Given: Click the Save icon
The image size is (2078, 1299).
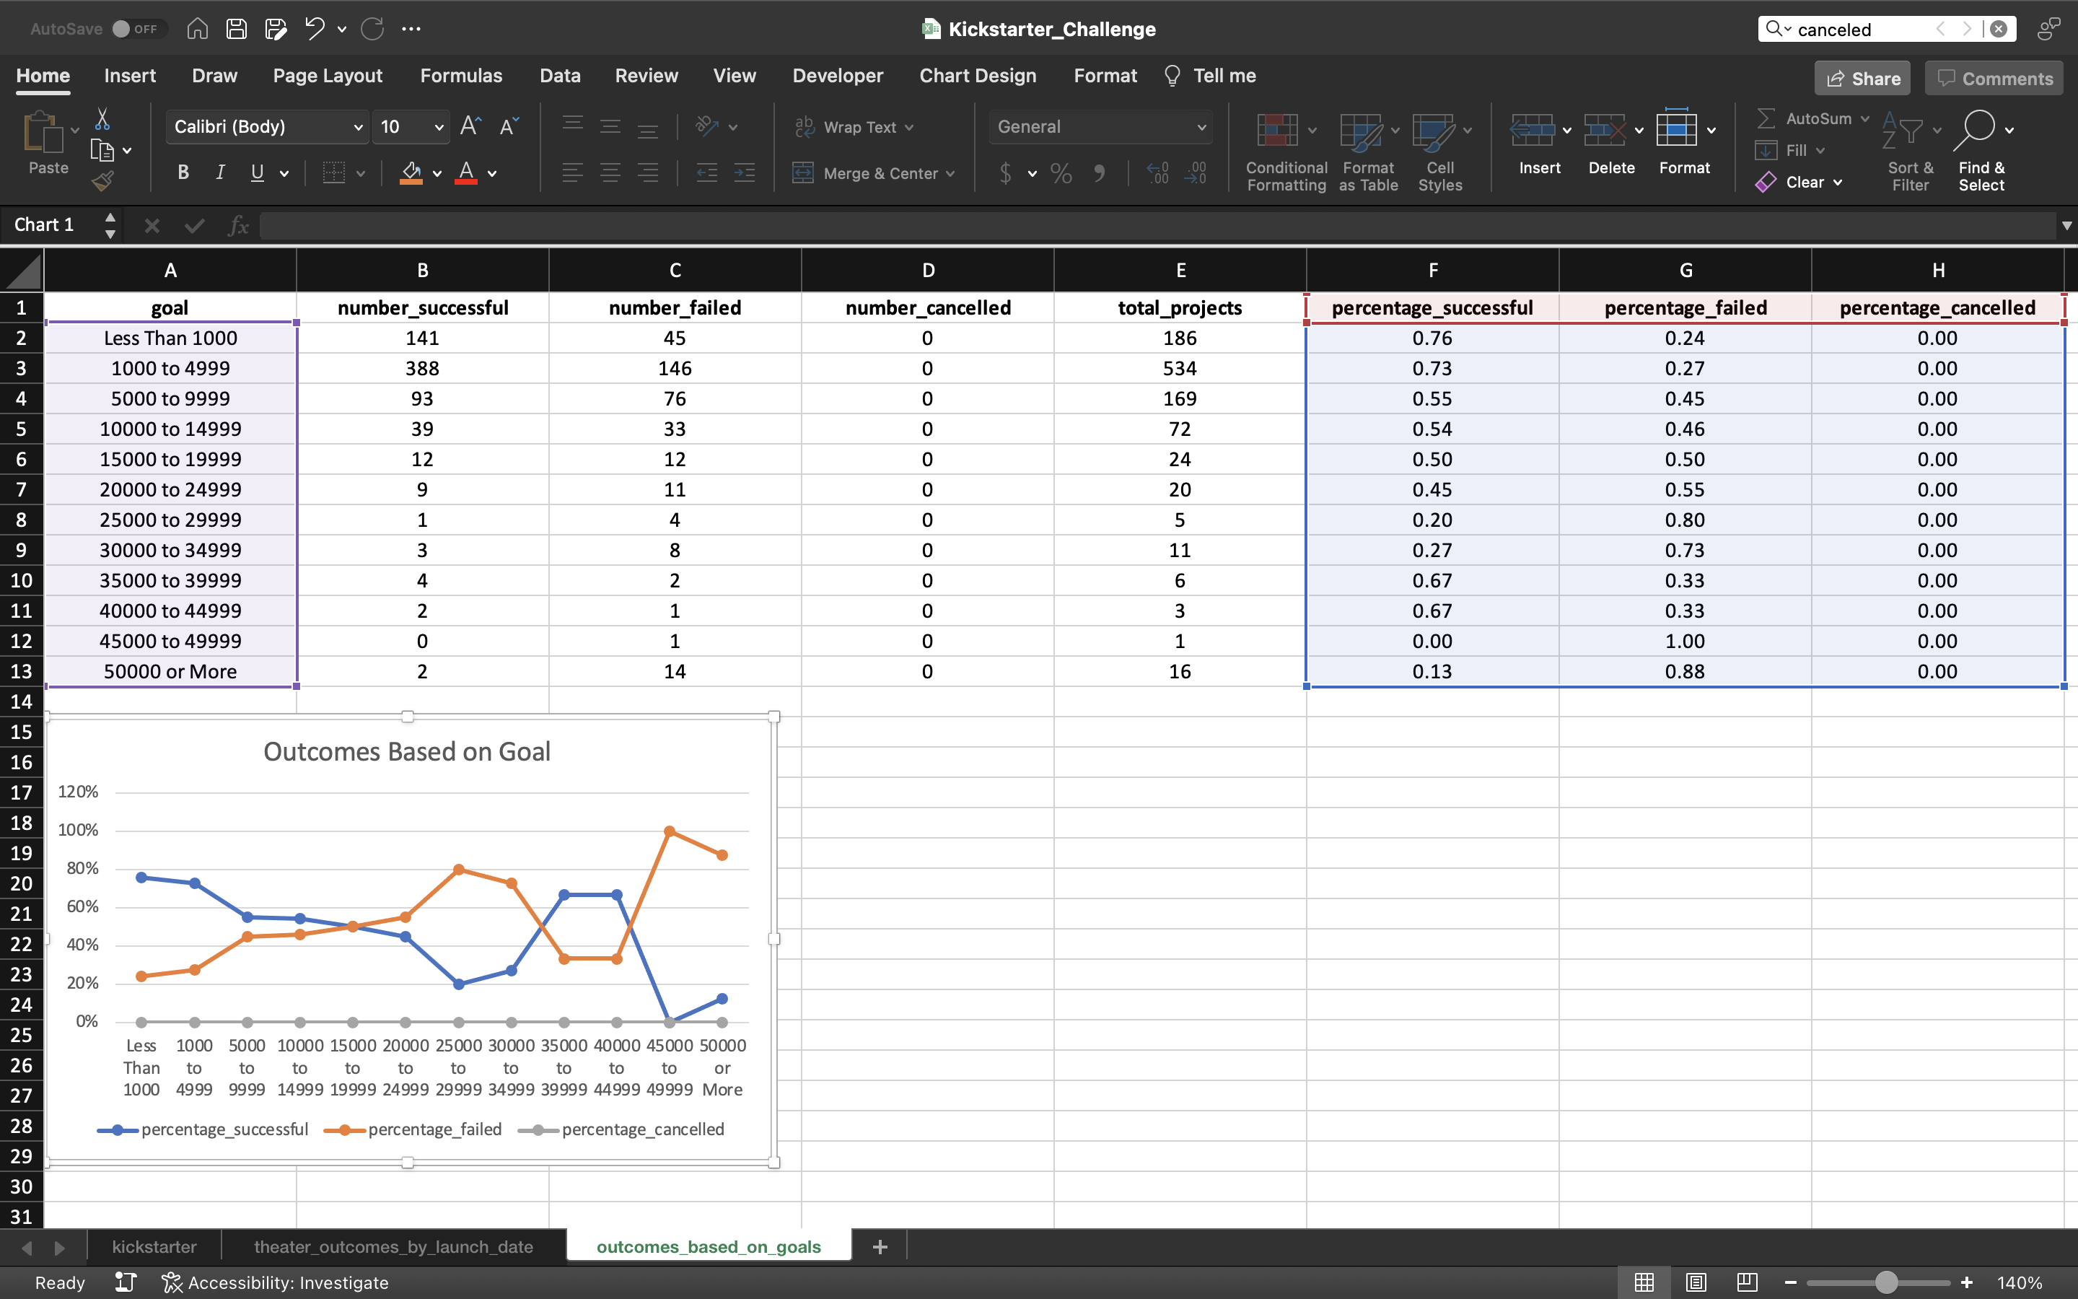Looking at the screenshot, I should 236,28.
